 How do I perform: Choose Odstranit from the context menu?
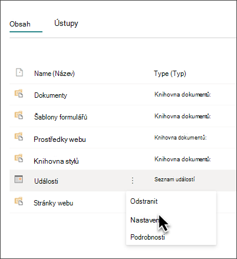pyautogui.click(x=144, y=201)
